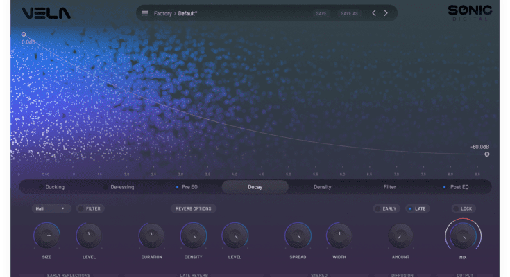This screenshot has height=277, width=510.
Task: Click the Sonic Digital logo
Action: coord(470,12)
